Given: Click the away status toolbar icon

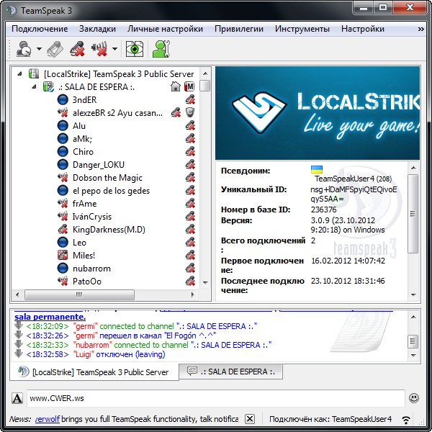Looking at the screenshot, I should pyautogui.click(x=24, y=50).
